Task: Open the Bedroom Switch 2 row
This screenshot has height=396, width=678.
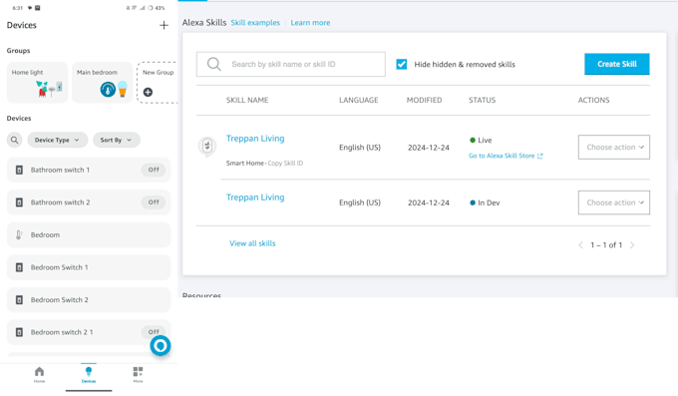Action: tap(89, 299)
